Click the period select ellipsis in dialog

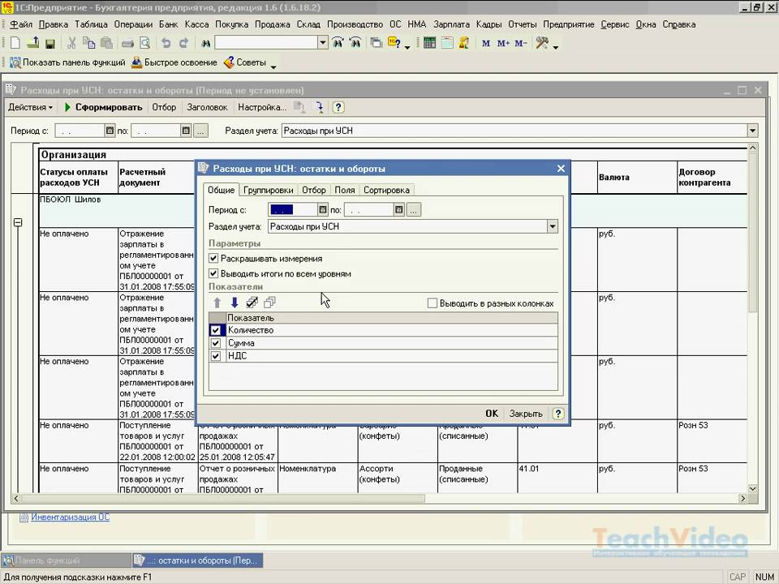pyautogui.click(x=413, y=209)
